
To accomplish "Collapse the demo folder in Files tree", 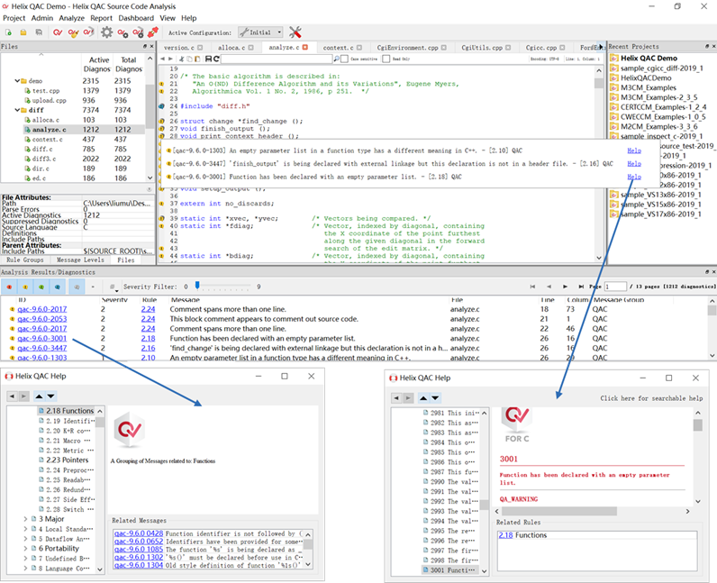I will tap(17, 80).
